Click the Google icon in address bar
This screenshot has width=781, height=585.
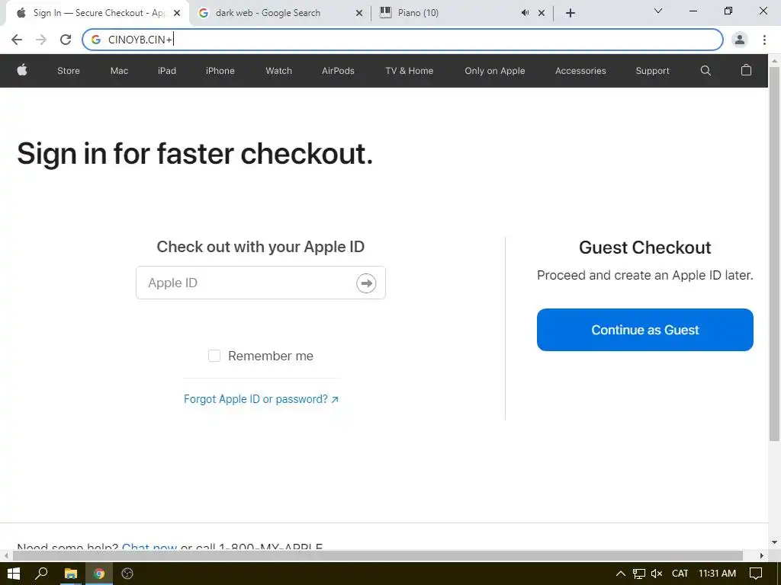pyautogui.click(x=96, y=40)
